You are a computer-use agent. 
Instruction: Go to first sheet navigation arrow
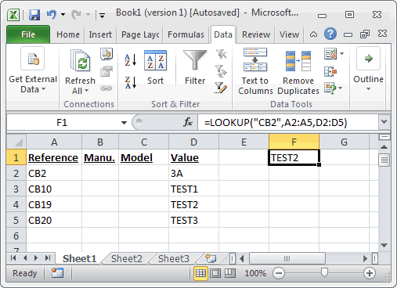click(13, 258)
